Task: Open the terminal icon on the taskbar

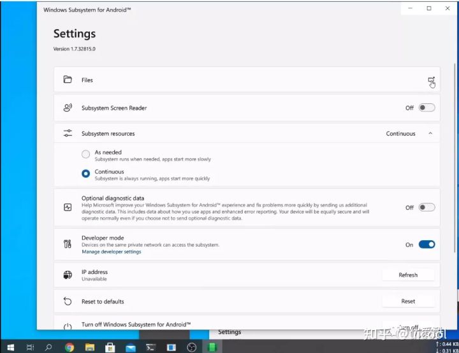Action: tap(150, 347)
